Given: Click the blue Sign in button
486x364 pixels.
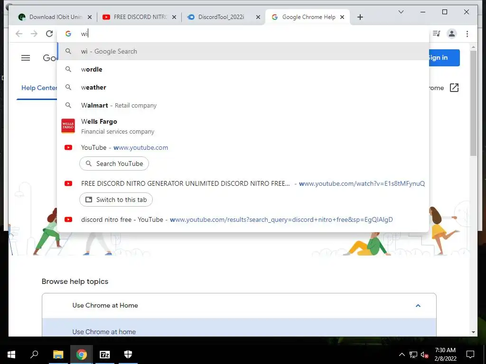Looking at the screenshot, I should [x=444, y=57].
